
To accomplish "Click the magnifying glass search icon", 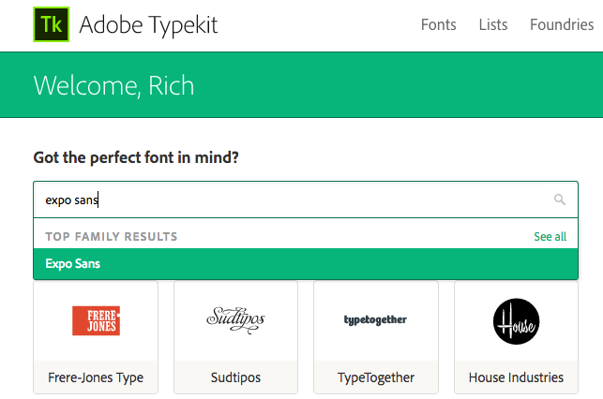I will coord(560,199).
